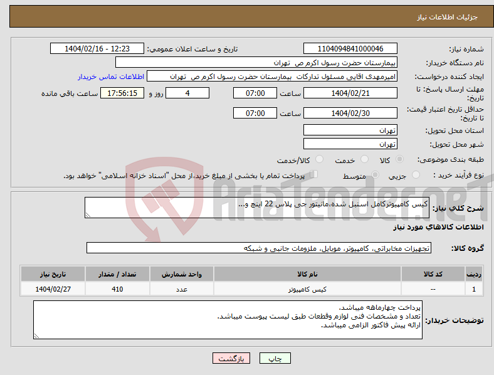Toggle the اسناد خزانه اسلامی payment checkbox
Viewport: 494px width, 375px height.
314,174
